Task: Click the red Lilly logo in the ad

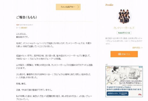Action: [140, 94]
